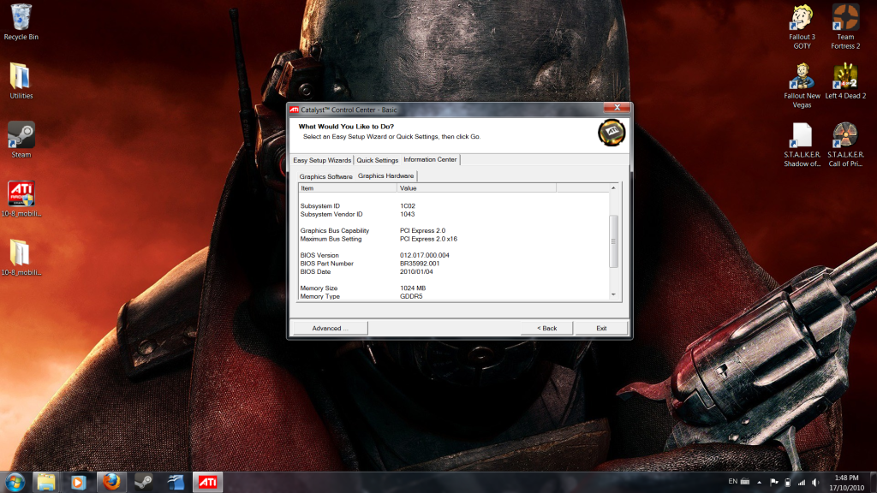Select the ATI 10-8_mobili installer icon
877x493 pixels.
click(21, 199)
